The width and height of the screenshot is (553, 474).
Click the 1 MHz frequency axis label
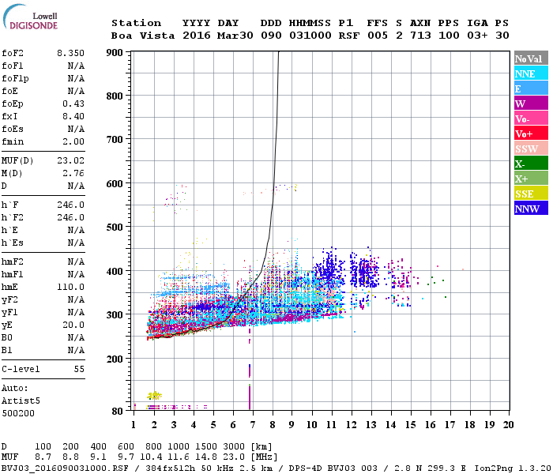click(x=134, y=425)
